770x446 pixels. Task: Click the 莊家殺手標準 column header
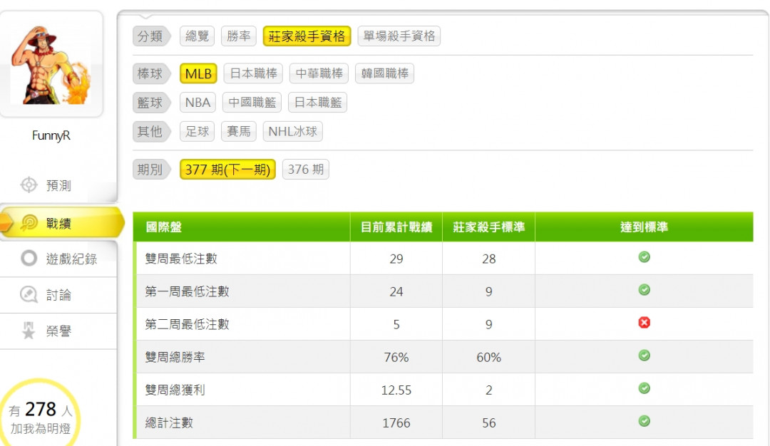(x=488, y=227)
